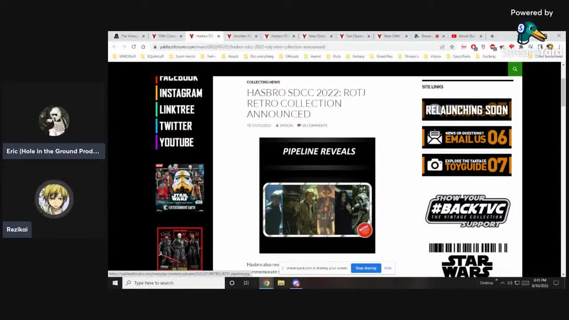
Task: Open the Instagram sidebar link
Action: (179, 93)
